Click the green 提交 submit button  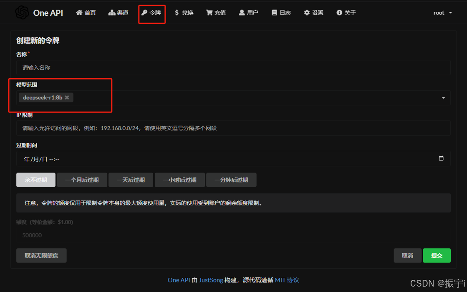click(437, 255)
